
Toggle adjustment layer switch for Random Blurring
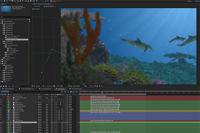61,104
